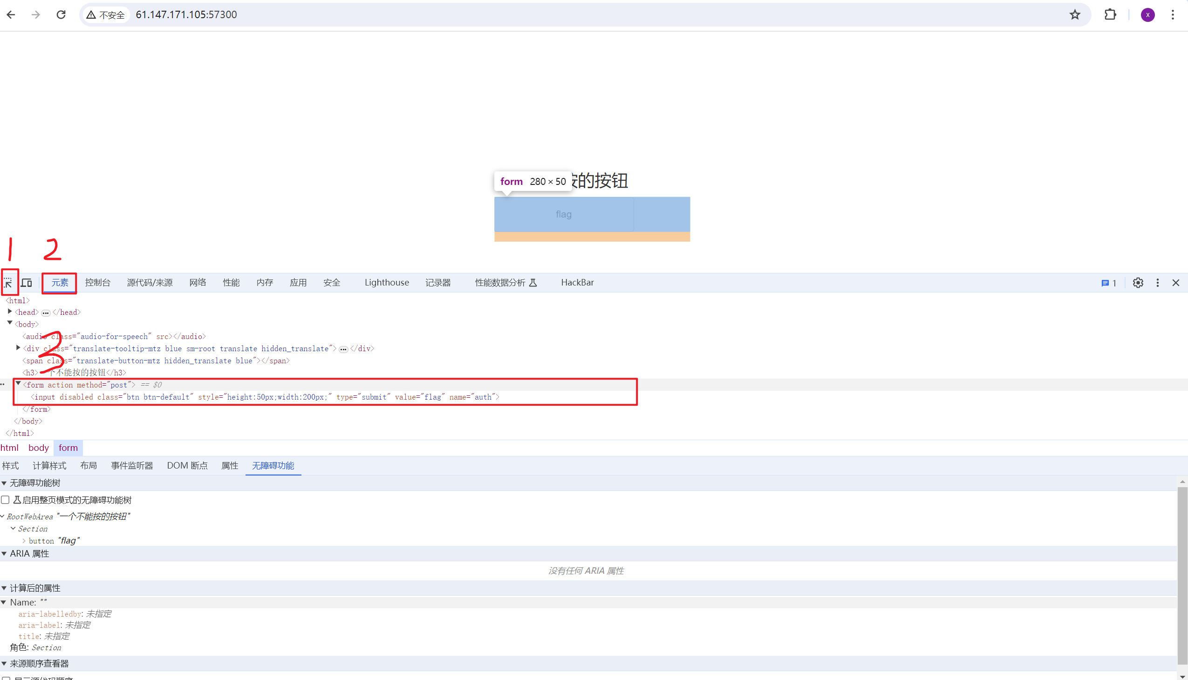Image resolution: width=1188 pixels, height=680 pixels.
Task: Open DevTools settings gear
Action: tap(1138, 283)
